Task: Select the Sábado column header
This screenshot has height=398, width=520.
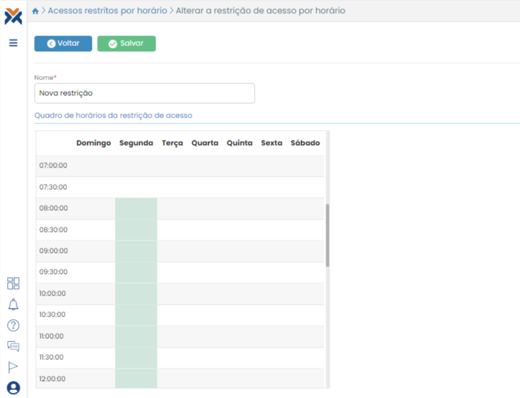Action: pos(305,143)
